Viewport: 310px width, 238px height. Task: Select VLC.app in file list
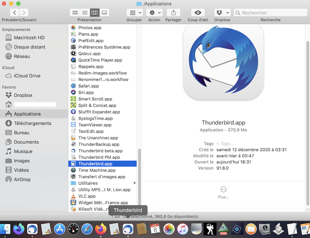click(102, 196)
